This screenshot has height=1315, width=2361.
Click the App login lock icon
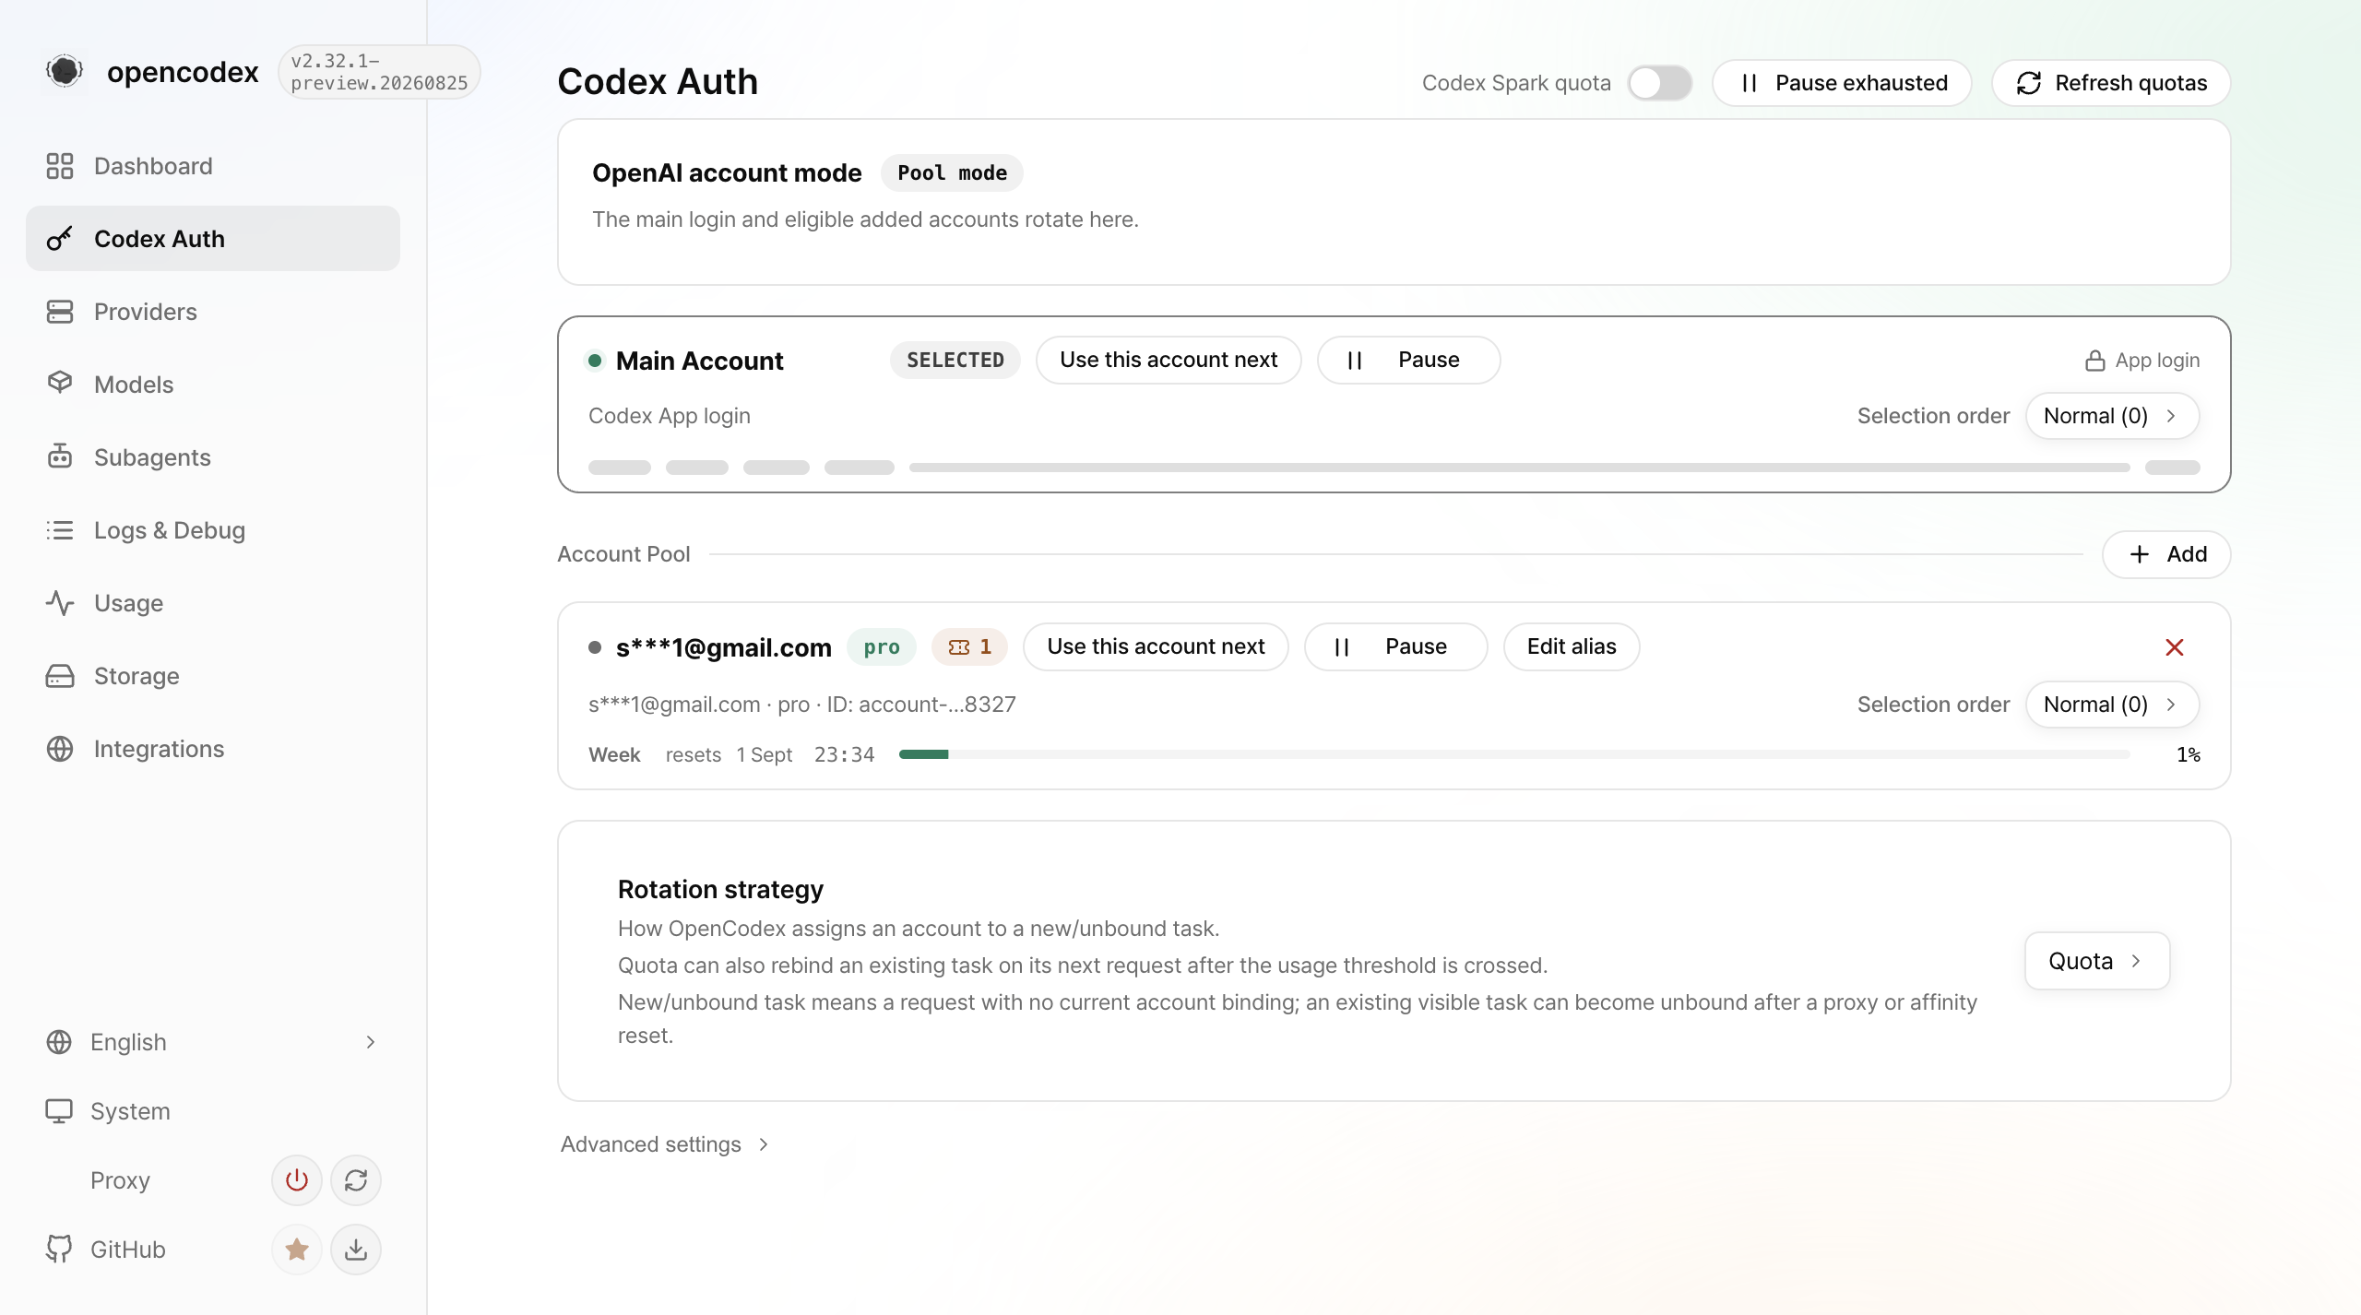pyautogui.click(x=2094, y=361)
